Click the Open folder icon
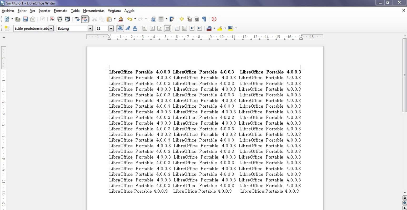This screenshot has height=210, width=407. pos(18,19)
